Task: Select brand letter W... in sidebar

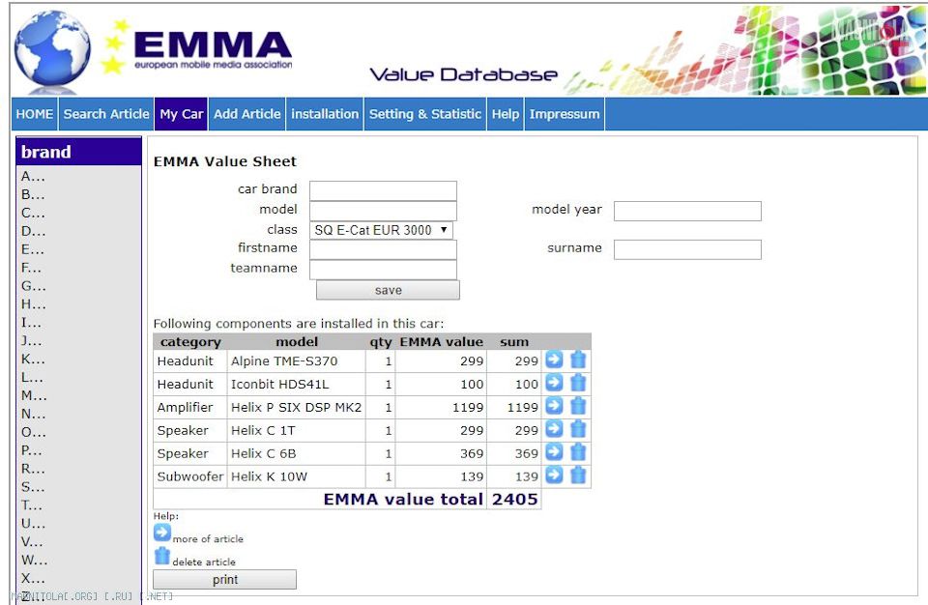Action: [35, 560]
